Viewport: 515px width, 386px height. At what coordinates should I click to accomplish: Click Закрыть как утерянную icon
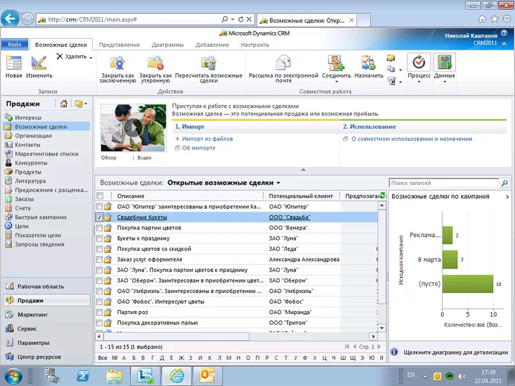155,62
